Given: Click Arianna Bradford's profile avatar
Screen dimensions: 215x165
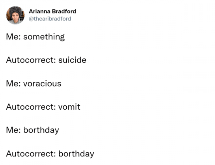Looking at the screenshot, I should click(15, 15).
